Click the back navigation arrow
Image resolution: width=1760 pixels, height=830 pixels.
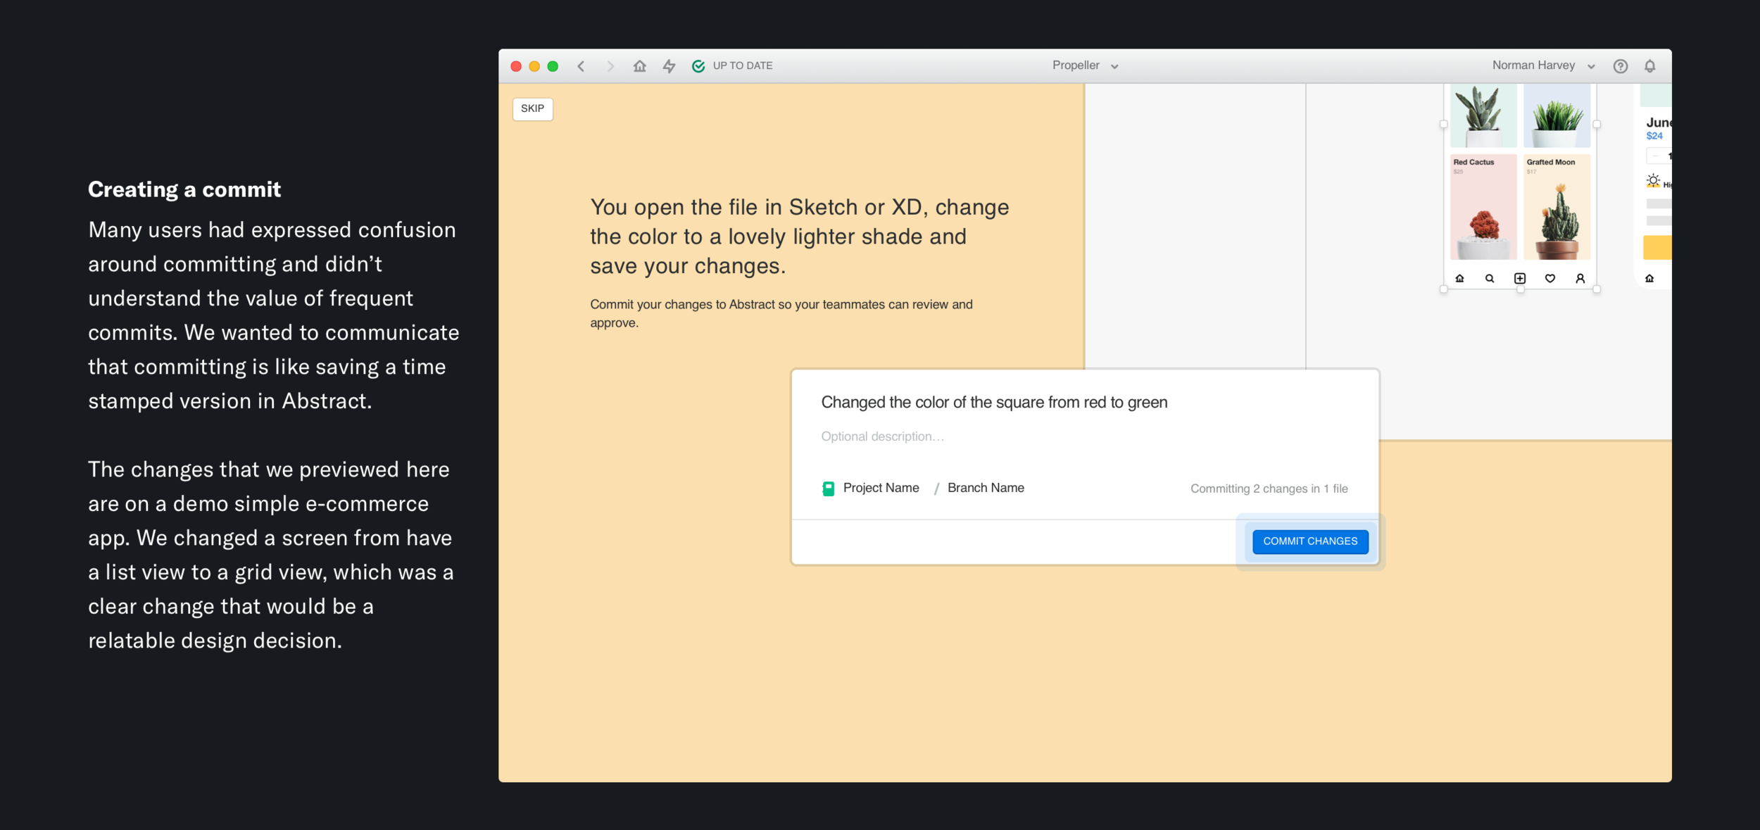tap(582, 66)
